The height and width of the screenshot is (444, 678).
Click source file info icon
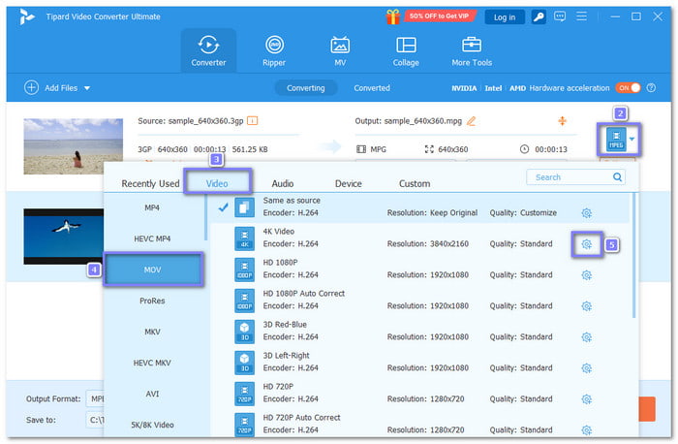coord(253,121)
